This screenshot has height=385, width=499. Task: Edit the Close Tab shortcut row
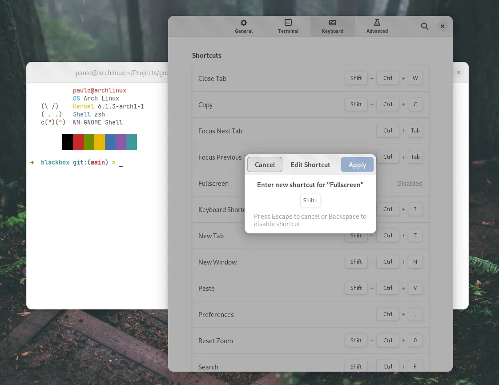pyautogui.click(x=267, y=79)
